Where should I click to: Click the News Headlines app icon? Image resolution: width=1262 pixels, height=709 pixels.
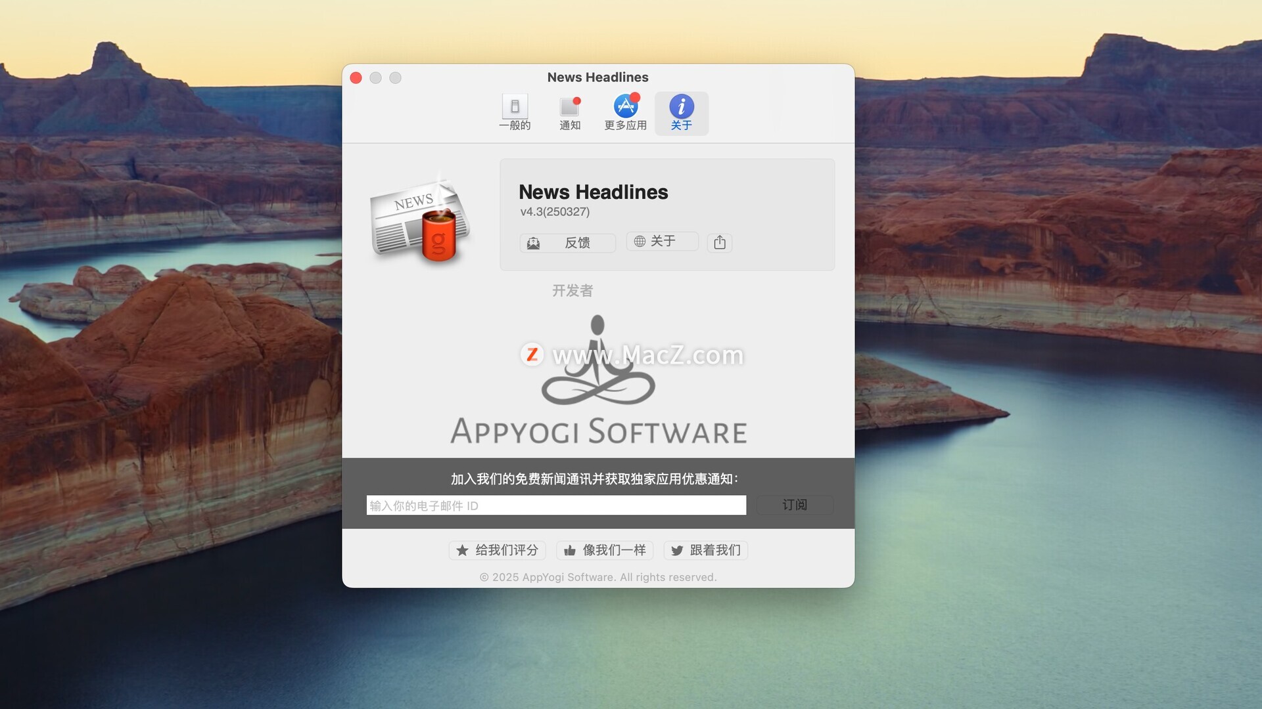click(421, 220)
